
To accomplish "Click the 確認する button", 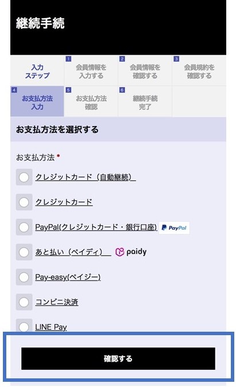I will (x=118, y=358).
